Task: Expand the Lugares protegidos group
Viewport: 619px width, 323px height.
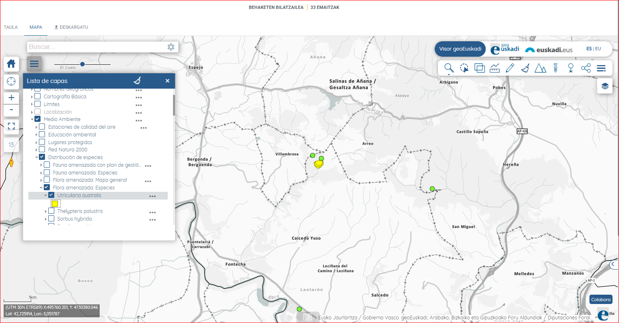Action: pyautogui.click(x=36, y=142)
